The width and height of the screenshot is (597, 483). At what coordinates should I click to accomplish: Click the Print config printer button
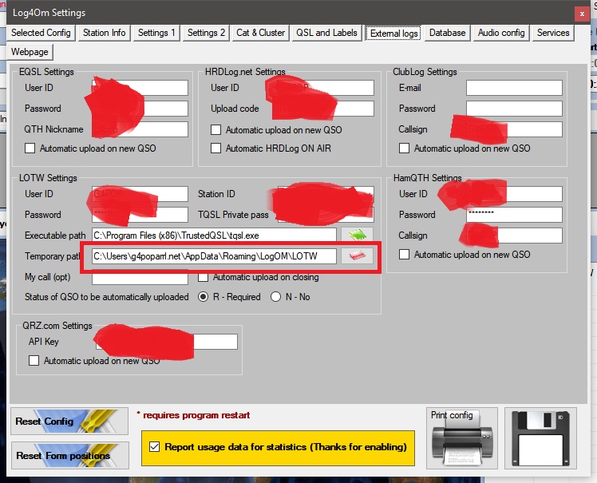[x=462, y=438]
